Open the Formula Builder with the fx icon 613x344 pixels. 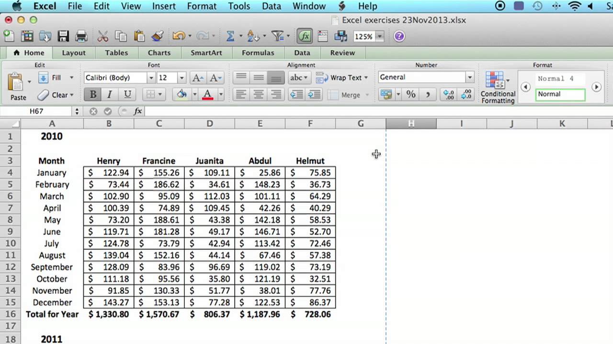(x=304, y=36)
